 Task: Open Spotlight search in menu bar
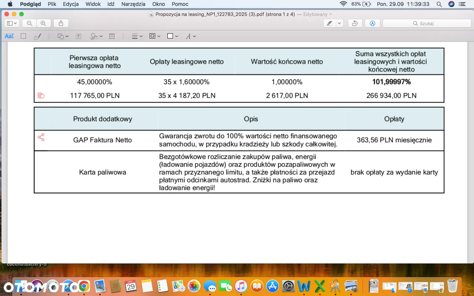tap(439, 4)
